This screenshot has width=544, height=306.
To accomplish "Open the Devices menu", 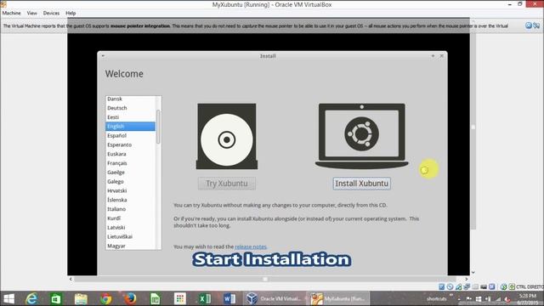I will [51, 14].
